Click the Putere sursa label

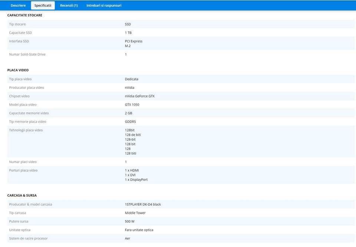click(x=19, y=221)
